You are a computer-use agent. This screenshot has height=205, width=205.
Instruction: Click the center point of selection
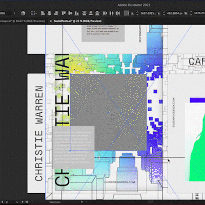(109, 112)
